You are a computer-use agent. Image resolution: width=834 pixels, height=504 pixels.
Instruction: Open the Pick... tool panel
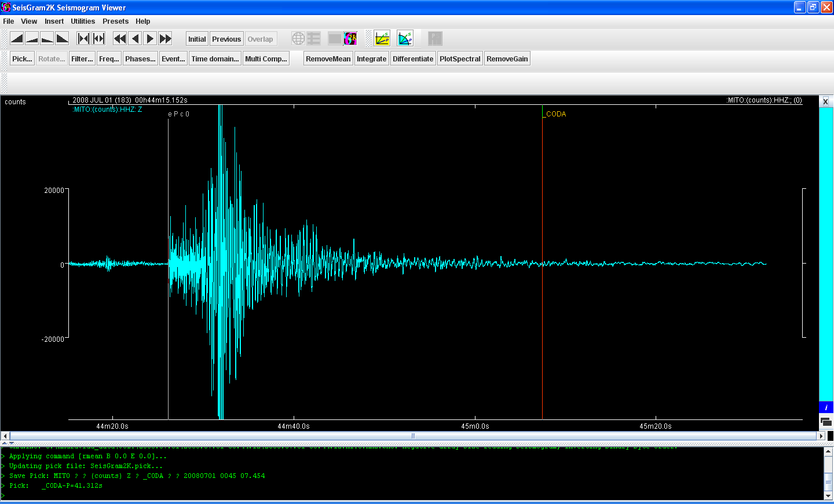(x=22, y=59)
